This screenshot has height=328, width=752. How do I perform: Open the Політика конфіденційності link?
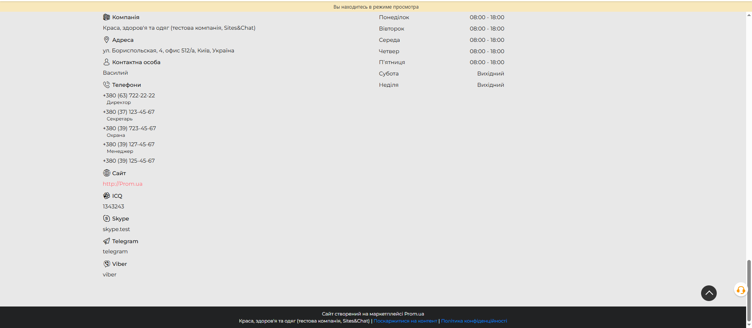click(x=474, y=321)
